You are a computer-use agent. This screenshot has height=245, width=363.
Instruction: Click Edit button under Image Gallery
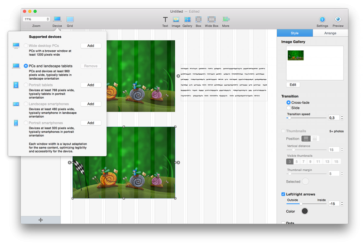[x=293, y=85]
